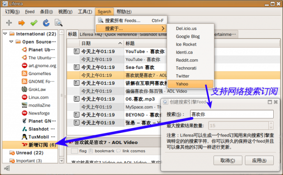Click the Slashdot feed icon

[24, 129]
